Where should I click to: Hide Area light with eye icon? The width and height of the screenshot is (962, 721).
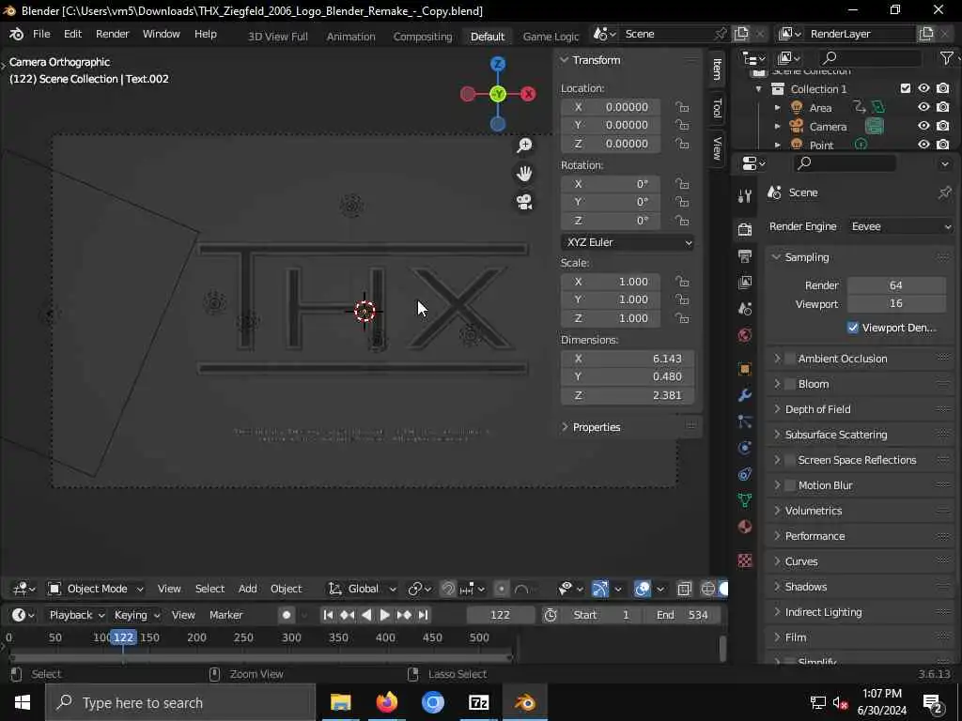pos(923,107)
